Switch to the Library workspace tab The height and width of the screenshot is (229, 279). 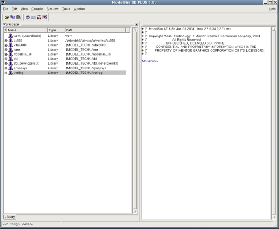point(10,217)
